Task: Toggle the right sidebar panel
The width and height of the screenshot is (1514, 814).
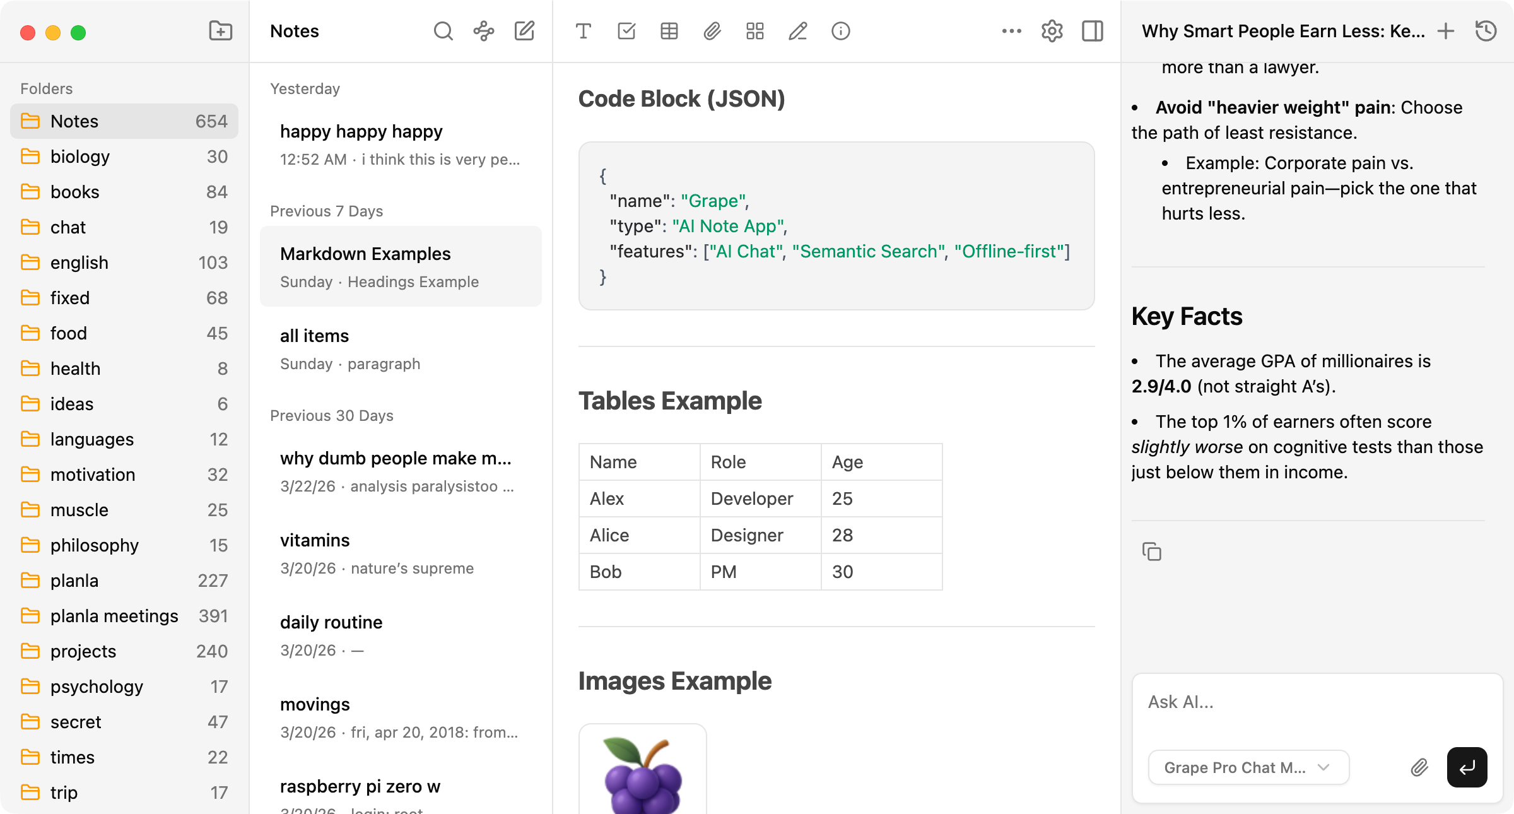Action: (x=1093, y=30)
